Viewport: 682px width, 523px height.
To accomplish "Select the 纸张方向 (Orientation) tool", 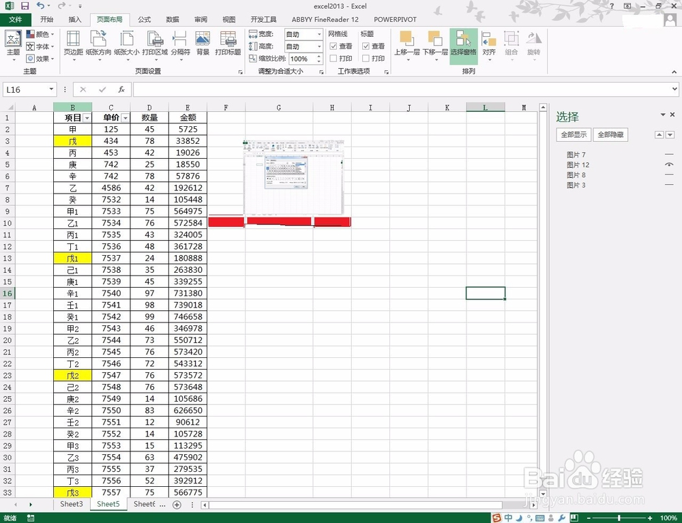I will (x=99, y=44).
